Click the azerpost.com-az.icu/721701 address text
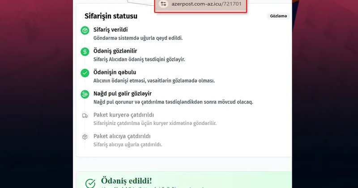The height and width of the screenshot is (188, 358). point(206,4)
